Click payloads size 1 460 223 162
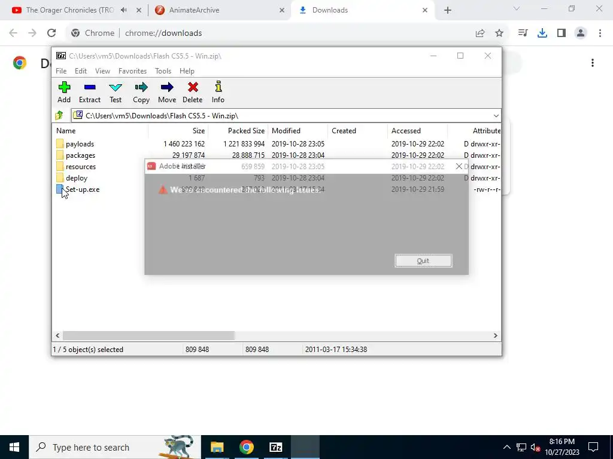 [x=184, y=144]
